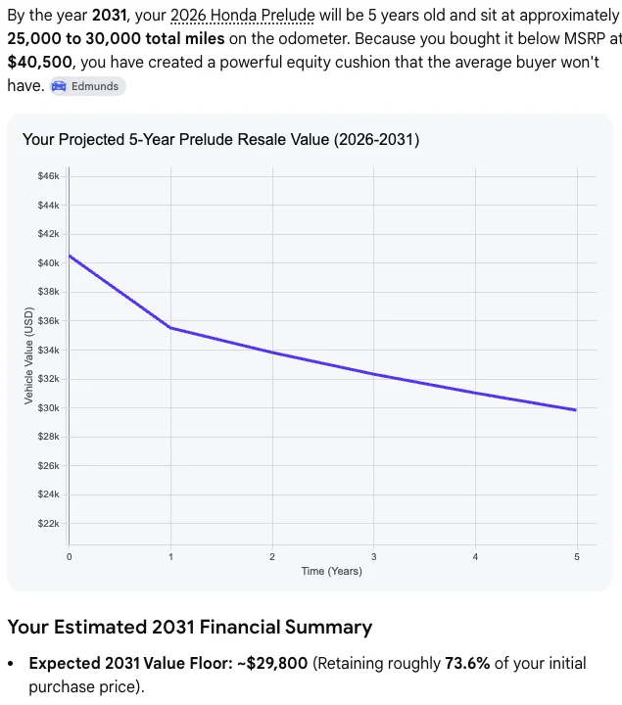Image resolution: width=622 pixels, height=705 pixels.
Task: Click the chart title about Prelude Resale Value
Action: click(x=220, y=139)
